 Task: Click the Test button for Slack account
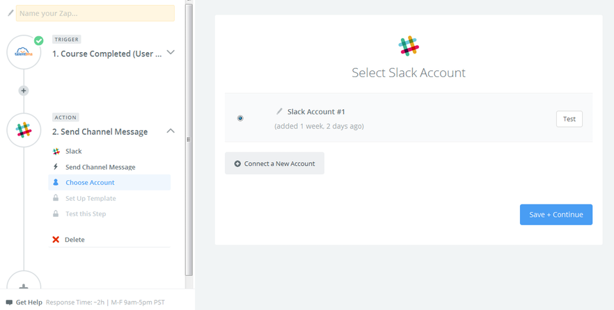[x=569, y=119]
